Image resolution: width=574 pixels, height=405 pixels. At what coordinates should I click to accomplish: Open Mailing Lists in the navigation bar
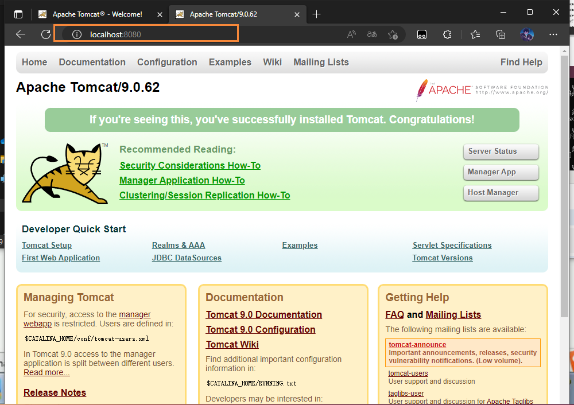[x=321, y=62]
